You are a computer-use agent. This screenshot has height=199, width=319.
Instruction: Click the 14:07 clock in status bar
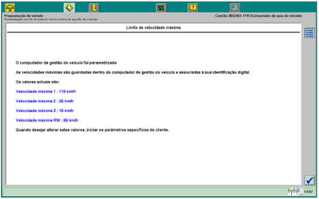tap(308, 192)
